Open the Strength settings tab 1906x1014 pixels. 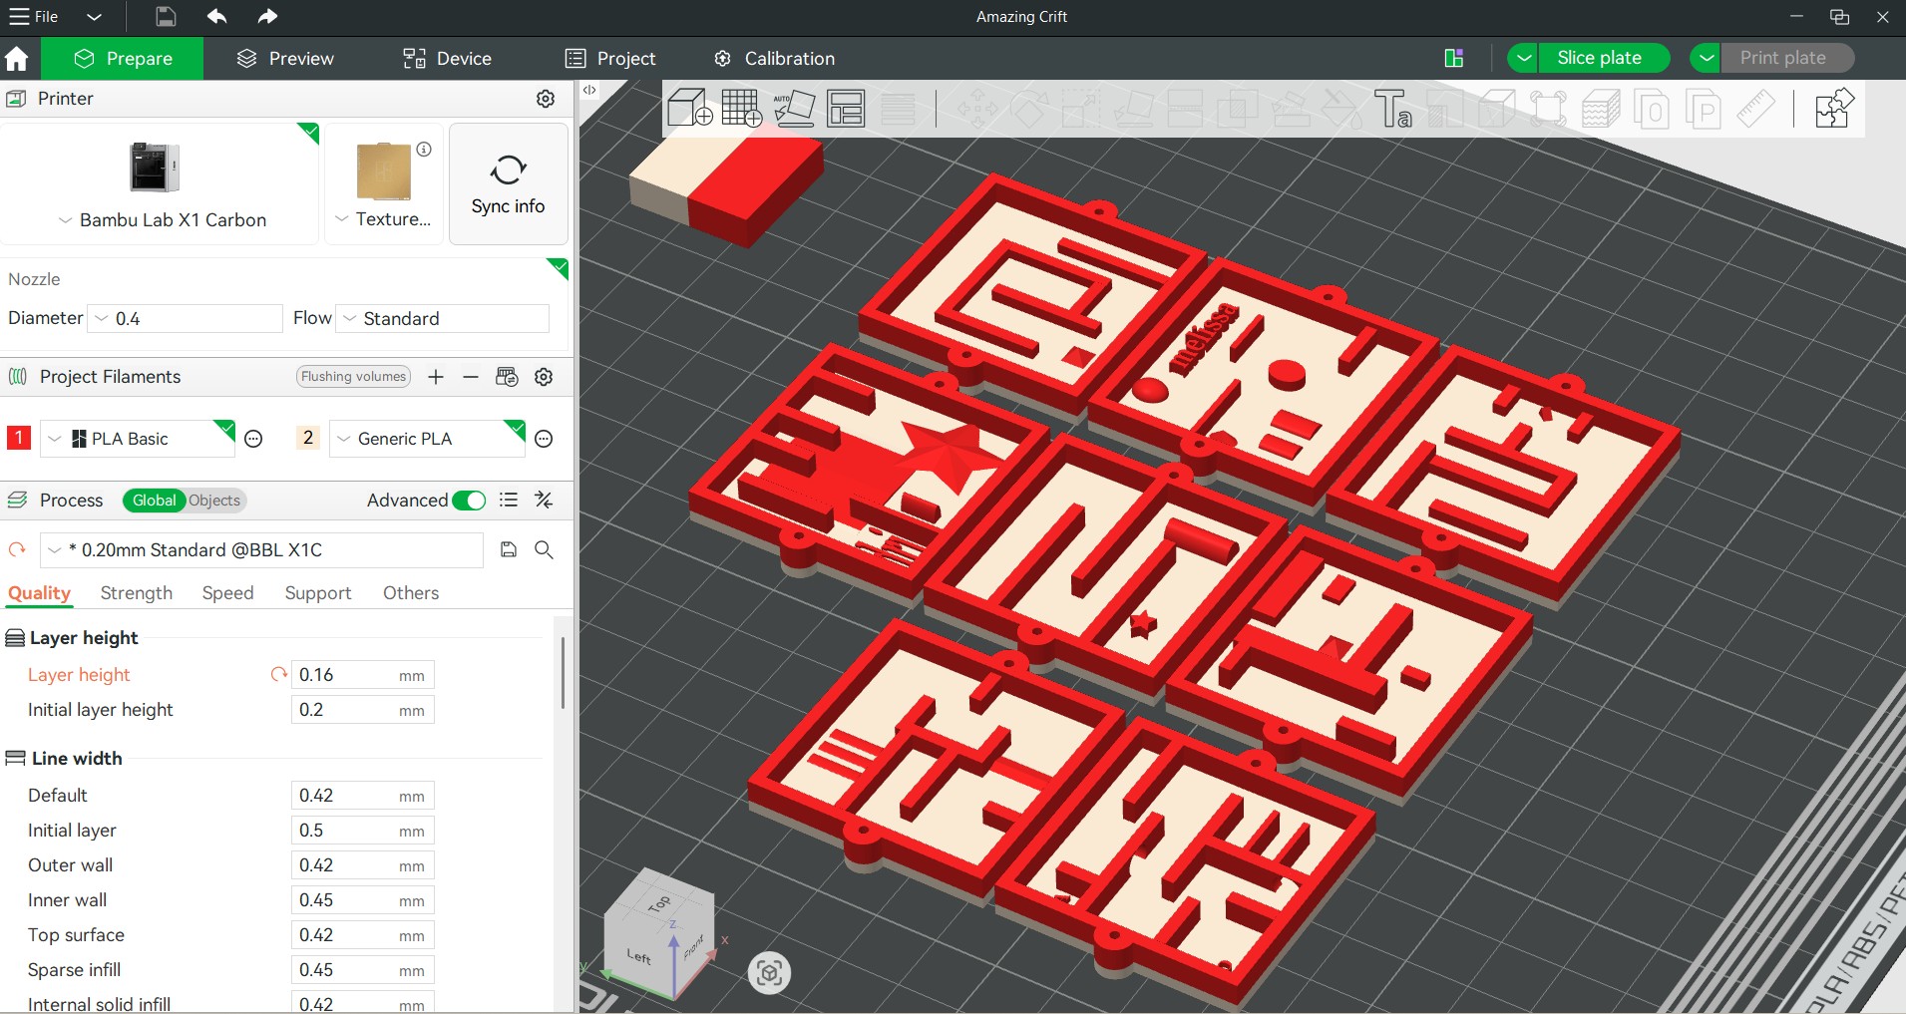137,593
